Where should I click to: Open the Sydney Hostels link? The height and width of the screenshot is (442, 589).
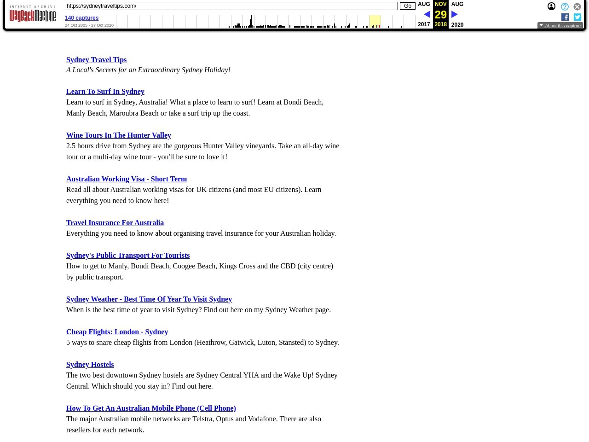tap(90, 364)
